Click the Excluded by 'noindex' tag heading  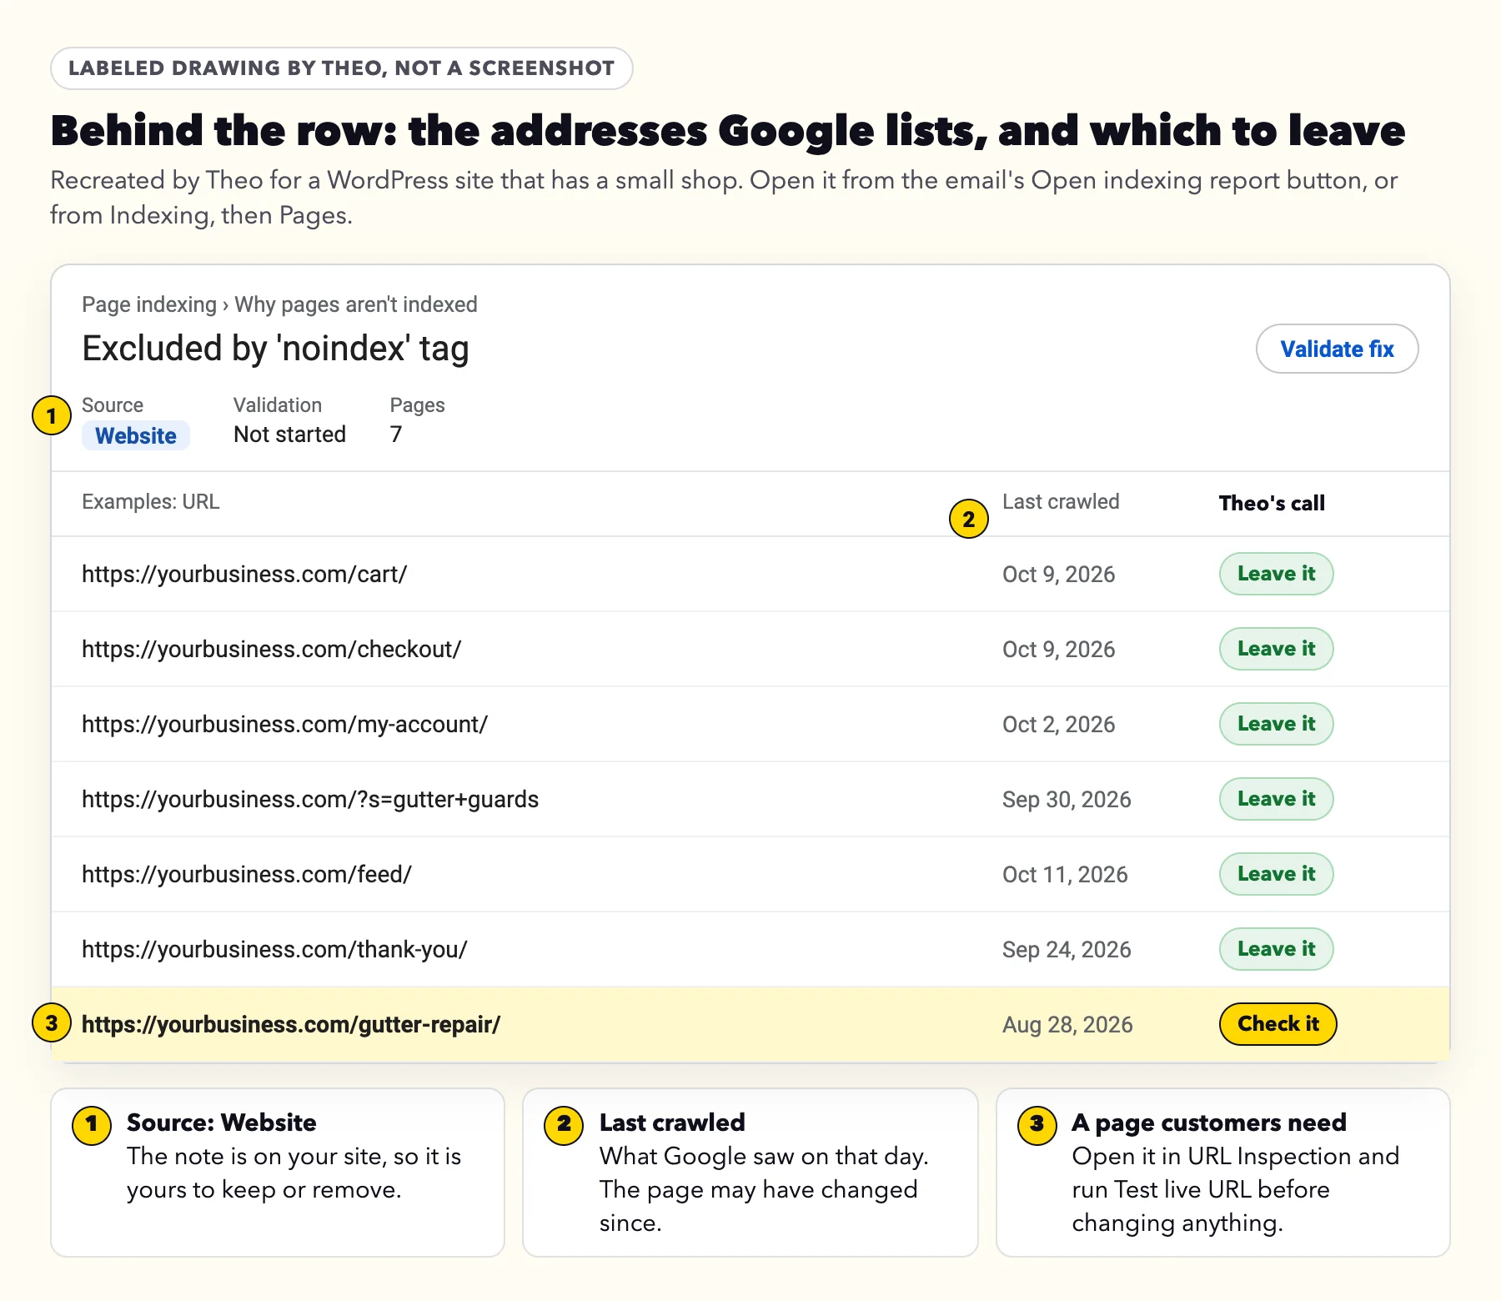pos(275,349)
